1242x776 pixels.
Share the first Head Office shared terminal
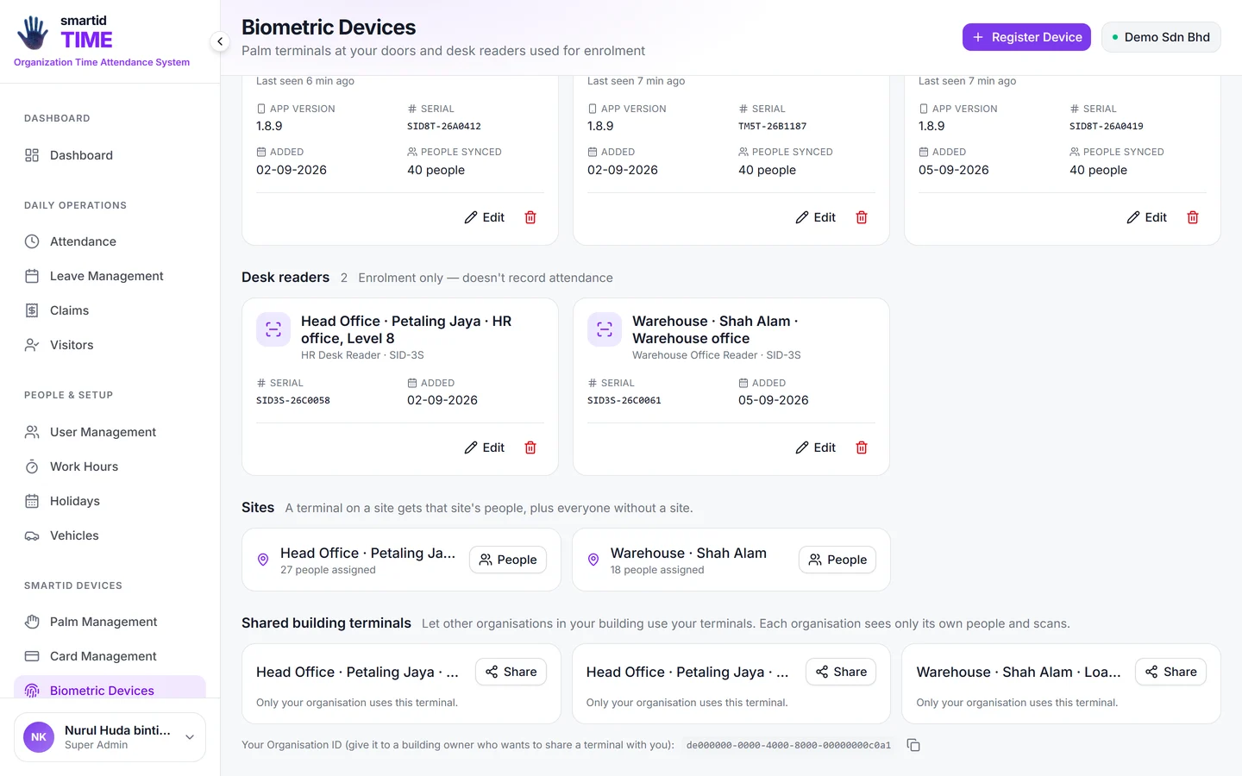point(511,672)
